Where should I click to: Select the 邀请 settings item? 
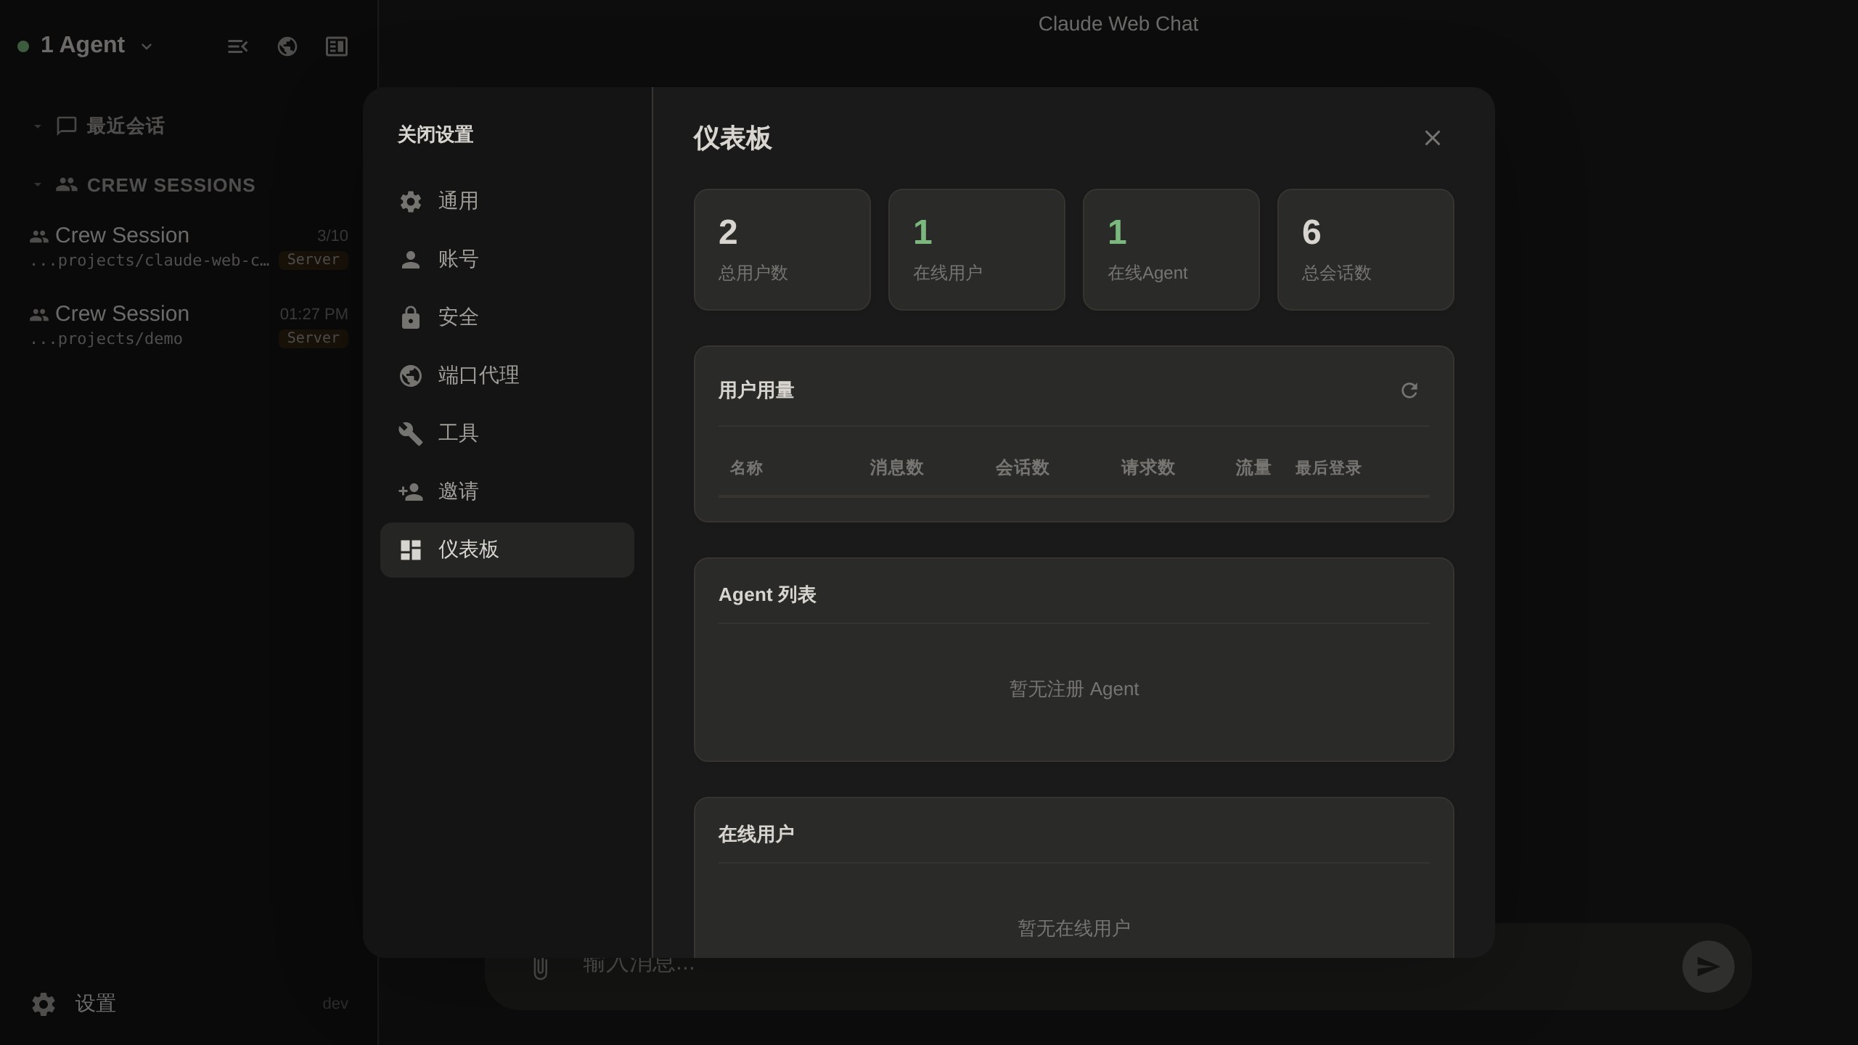pos(458,491)
